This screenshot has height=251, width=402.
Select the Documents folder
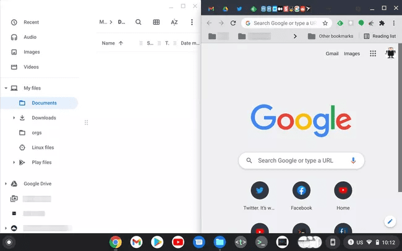click(40, 103)
